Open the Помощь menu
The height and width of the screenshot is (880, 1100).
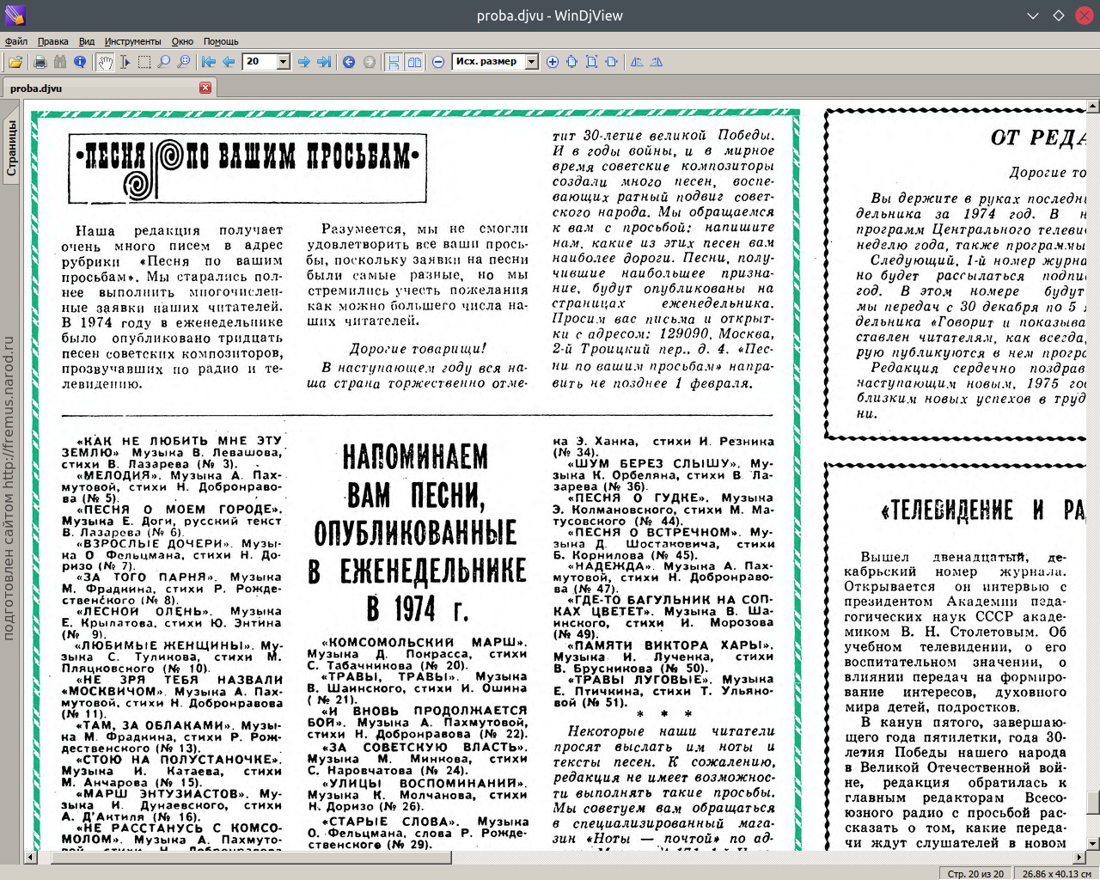pyautogui.click(x=221, y=41)
